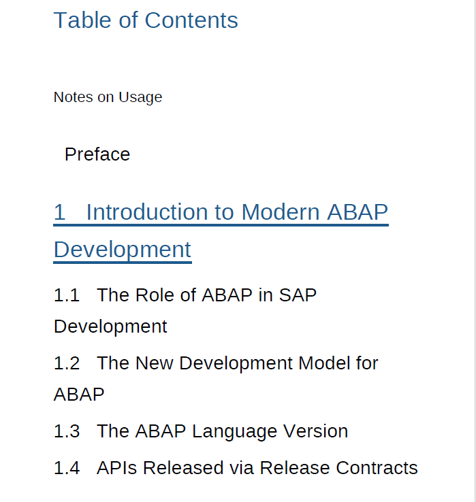Click the section number 1.3
The width and height of the screenshot is (476, 502).
pyautogui.click(x=67, y=431)
